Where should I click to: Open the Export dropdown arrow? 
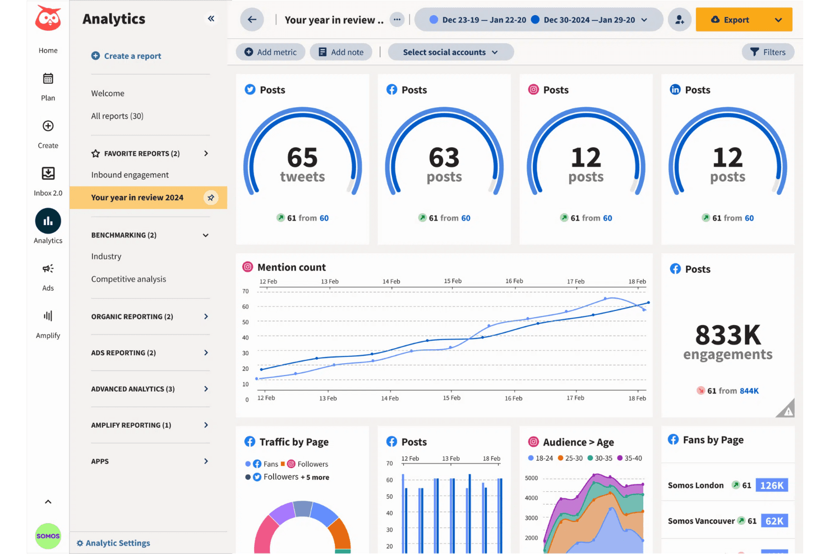(778, 20)
